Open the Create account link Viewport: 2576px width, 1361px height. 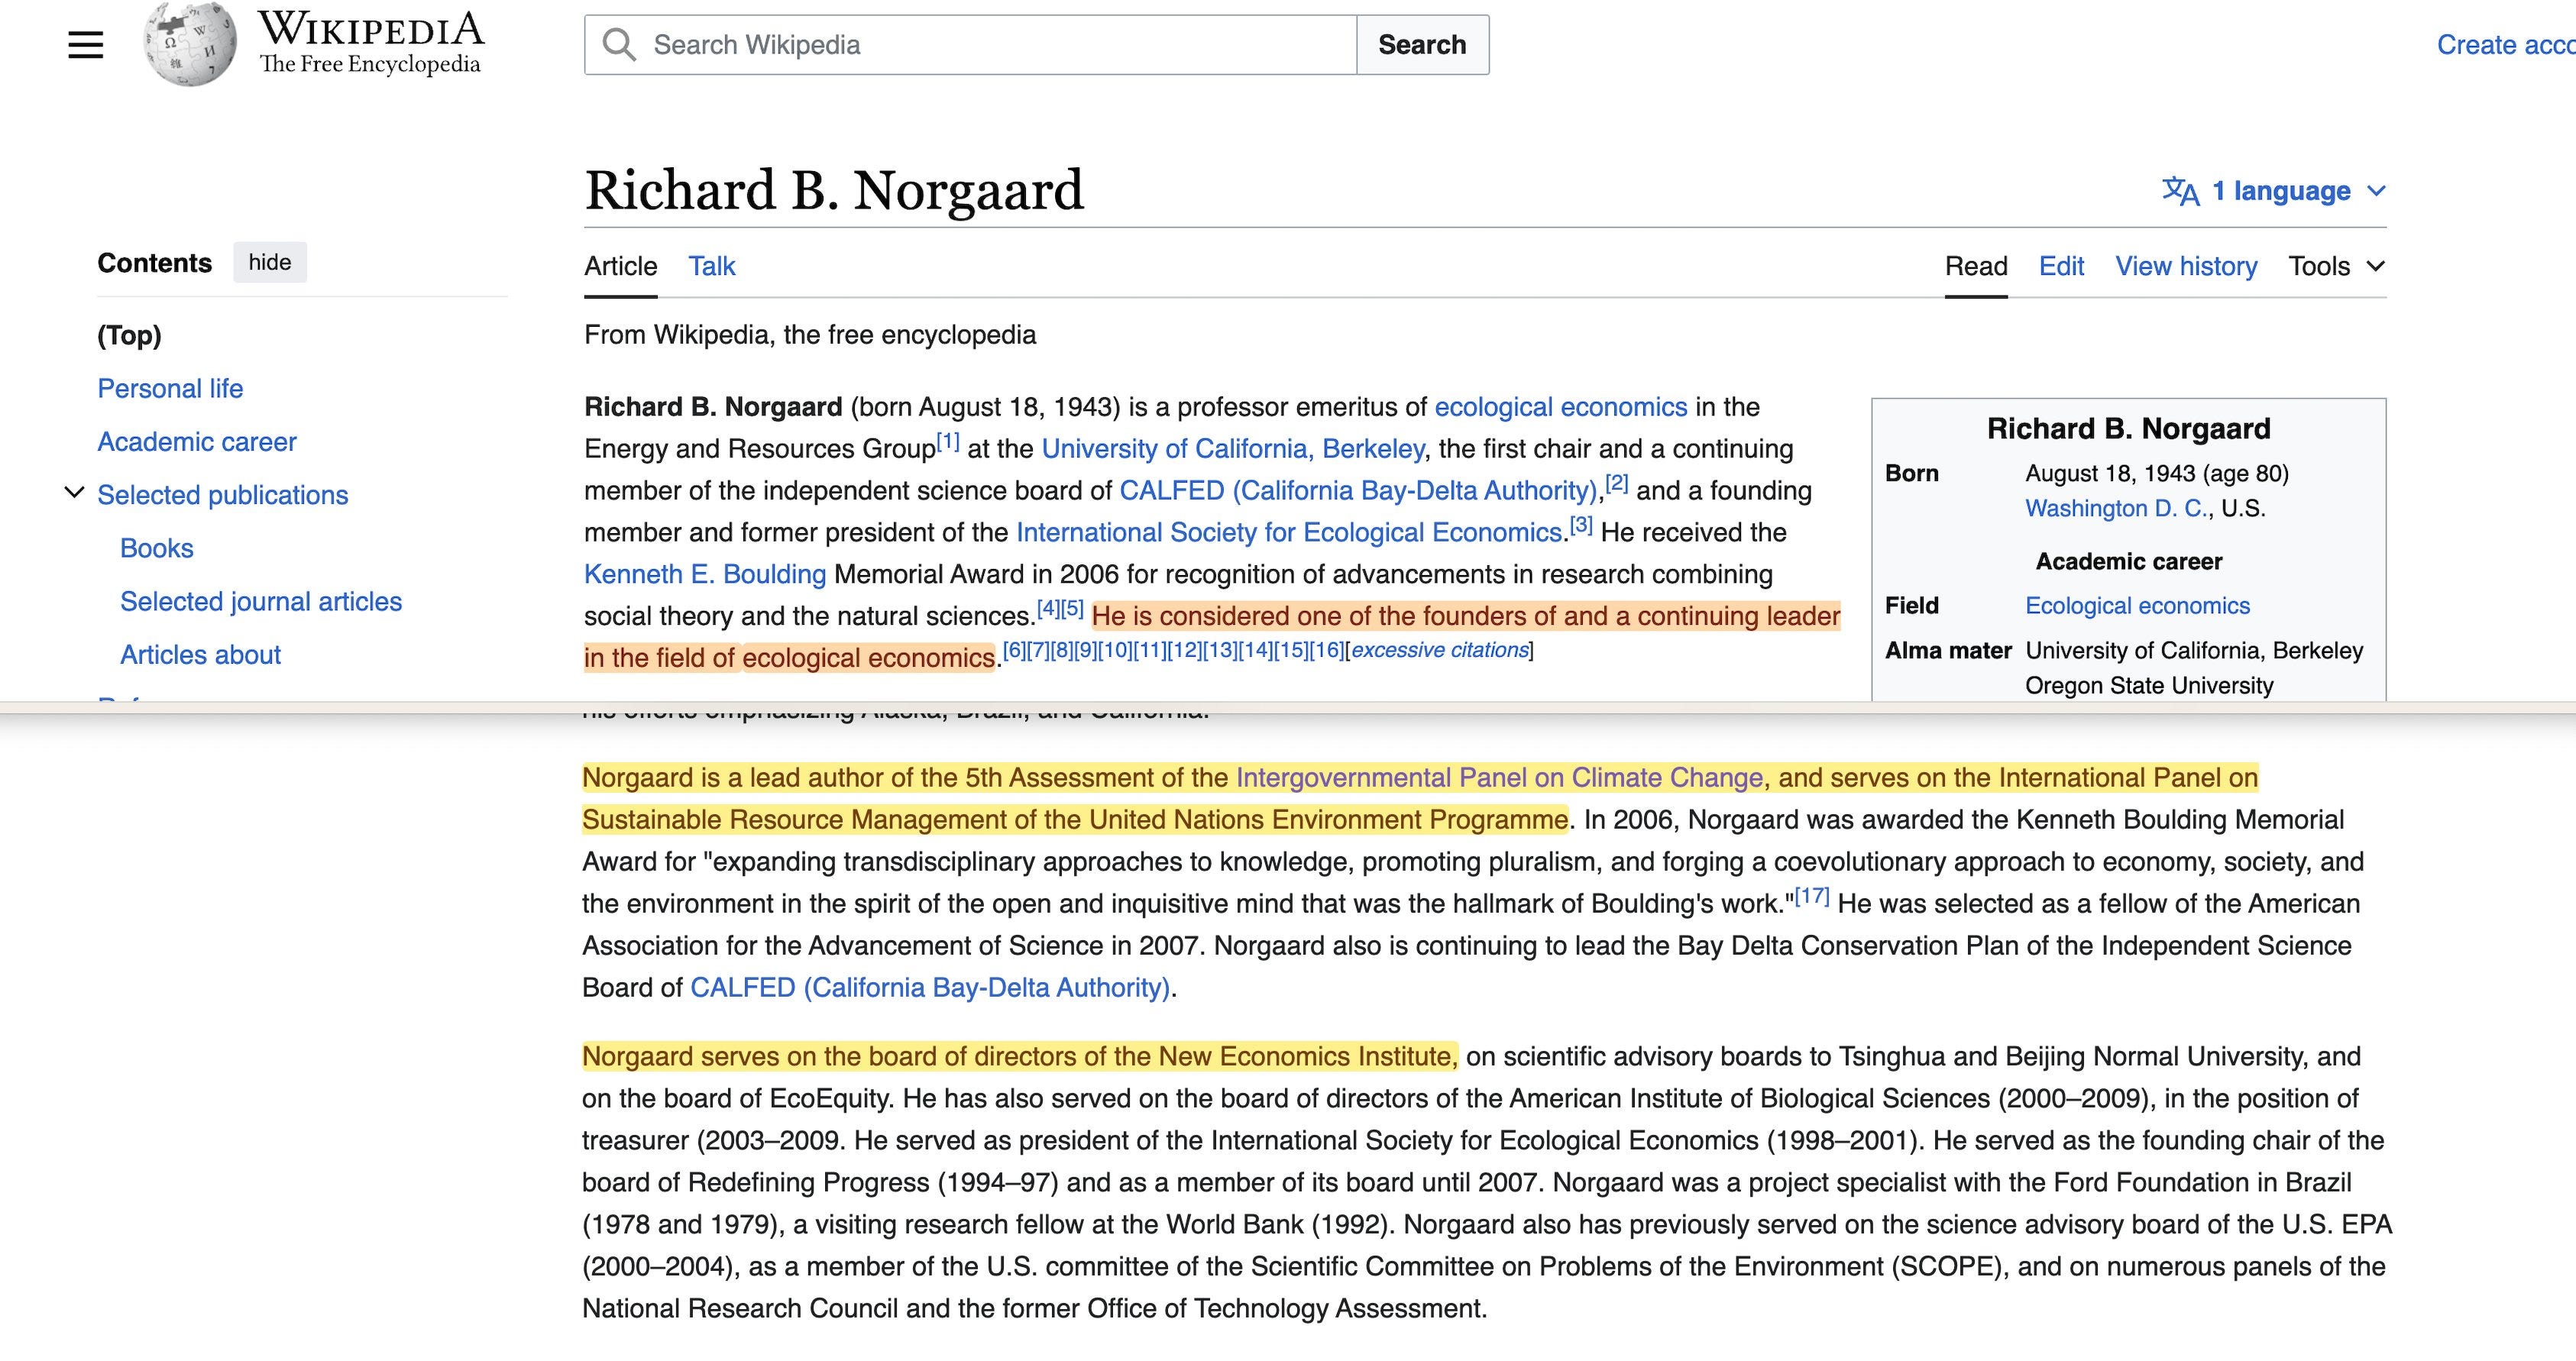click(2506, 45)
